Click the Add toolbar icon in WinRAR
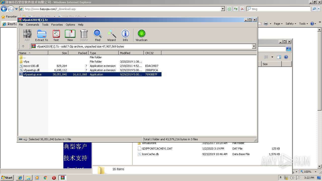Screen dimensions: 322x181 27,35
